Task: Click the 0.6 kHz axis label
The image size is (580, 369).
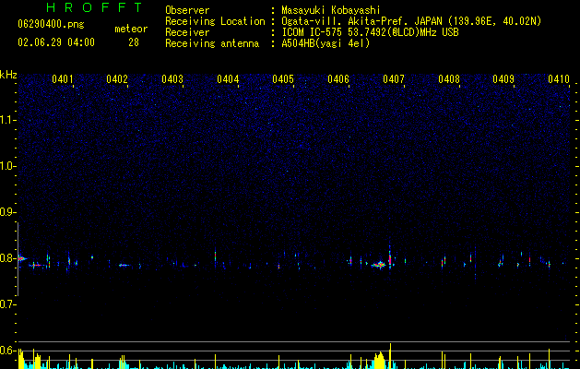Action: [7, 351]
